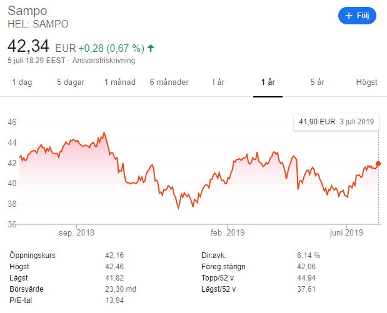Viewport: 387px width, 313px height.
Task: Click the 41,90 EUR 3 juli 2019 tooltip
Action: [336, 122]
